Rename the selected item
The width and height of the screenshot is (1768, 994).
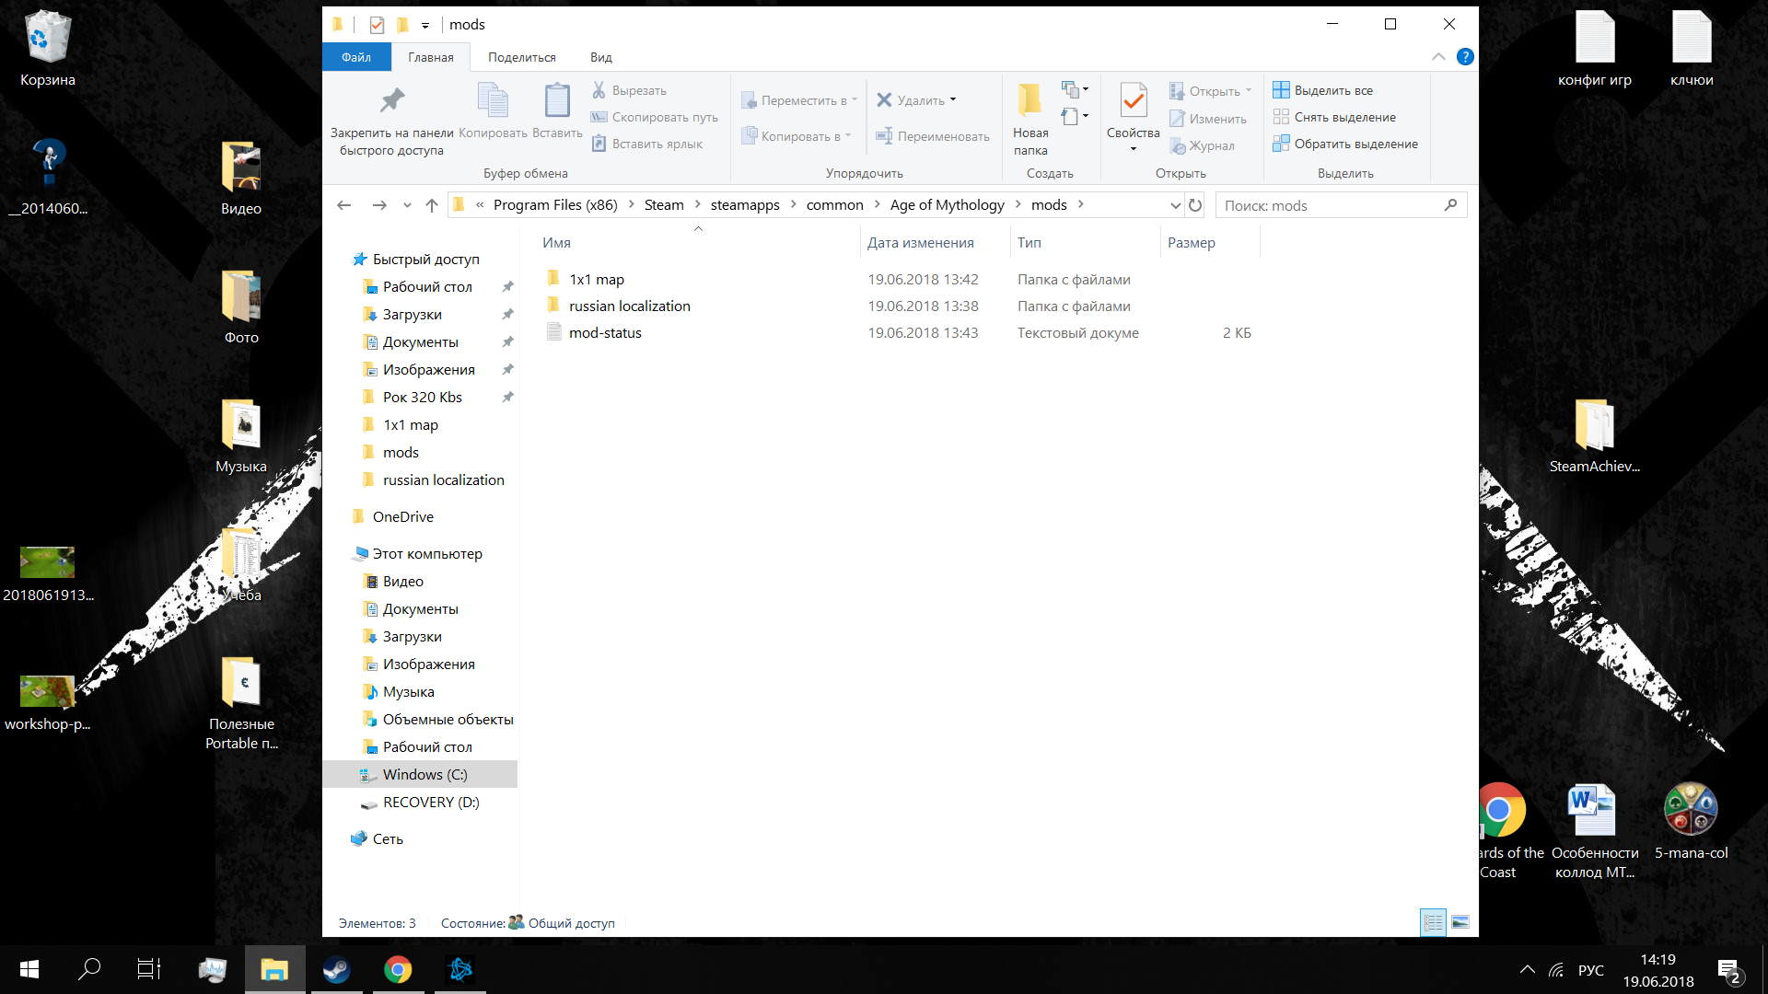pos(932,136)
